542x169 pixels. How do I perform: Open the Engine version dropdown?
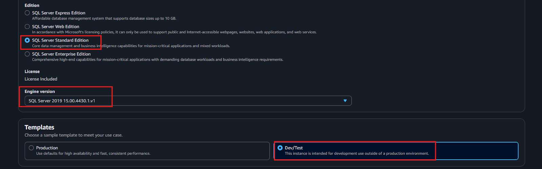click(x=188, y=101)
